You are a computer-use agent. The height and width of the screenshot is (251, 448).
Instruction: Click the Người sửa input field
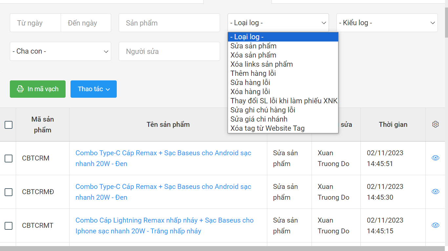[169, 51]
